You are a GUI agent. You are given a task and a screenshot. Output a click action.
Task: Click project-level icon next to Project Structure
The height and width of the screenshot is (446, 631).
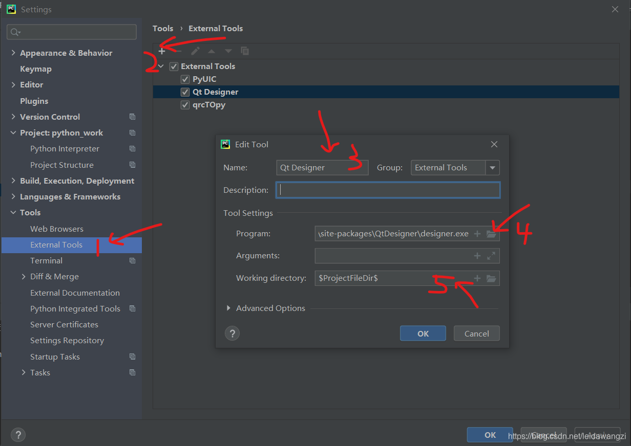pos(132,165)
